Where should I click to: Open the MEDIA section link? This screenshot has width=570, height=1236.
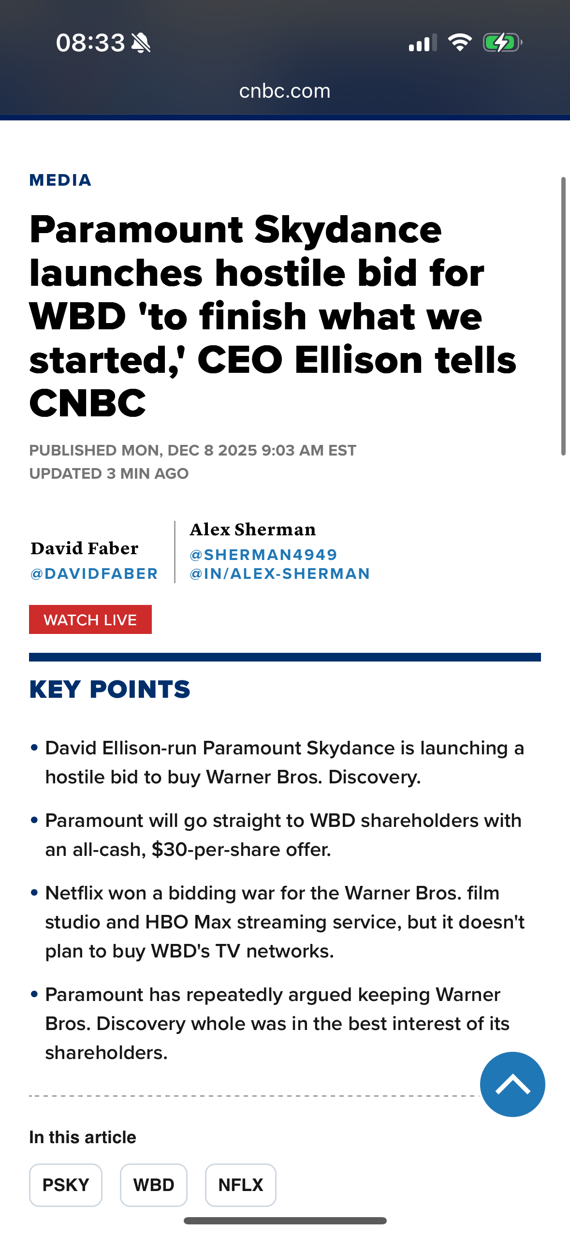60,180
